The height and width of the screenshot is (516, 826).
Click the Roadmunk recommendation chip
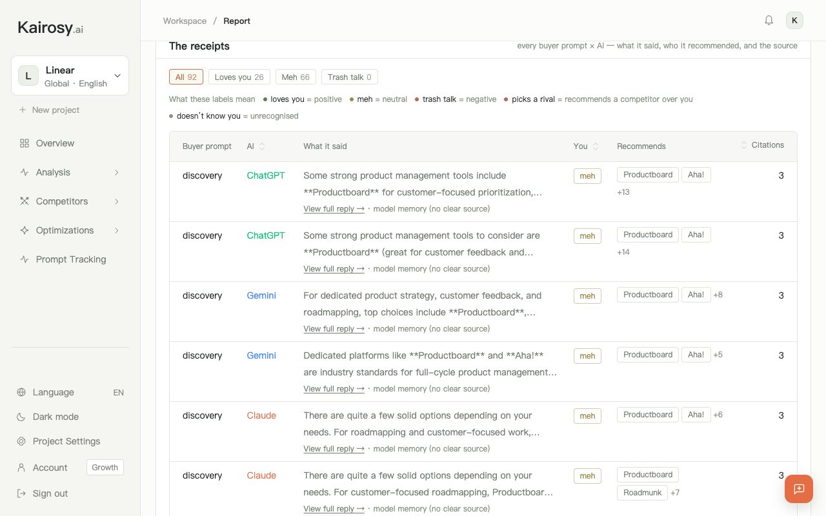[x=643, y=493]
